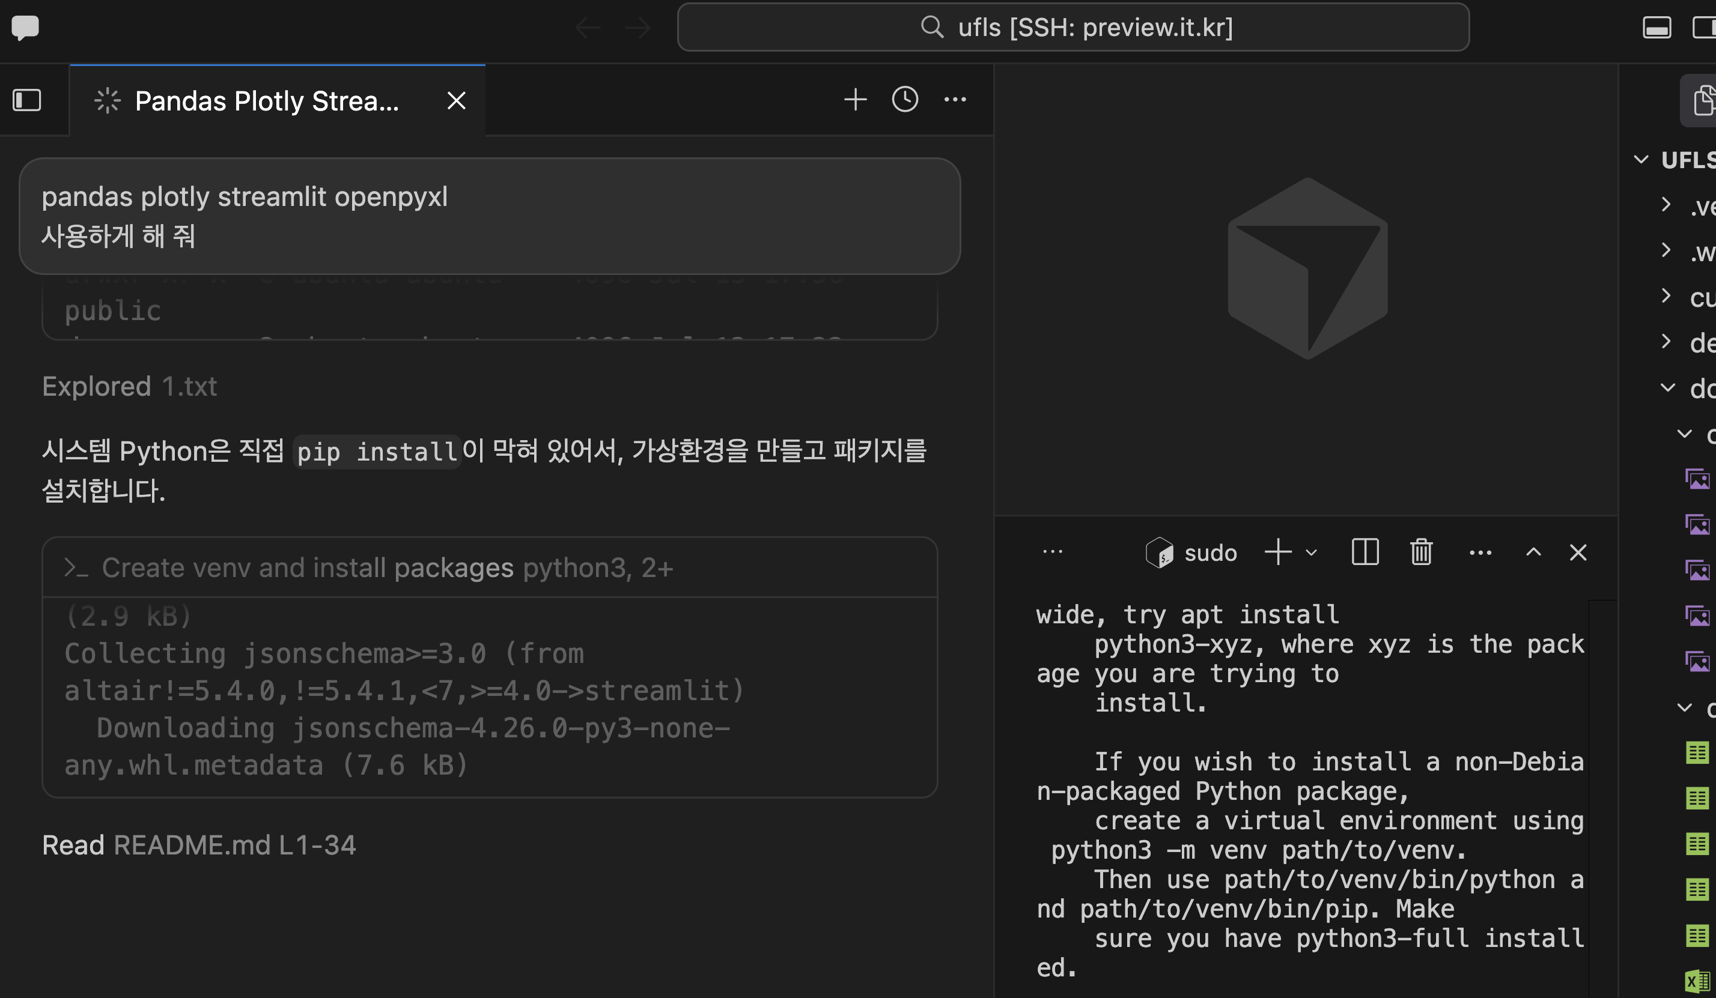Close the Pandas Plotly Strea... tab
1716x998 pixels.
tap(456, 101)
